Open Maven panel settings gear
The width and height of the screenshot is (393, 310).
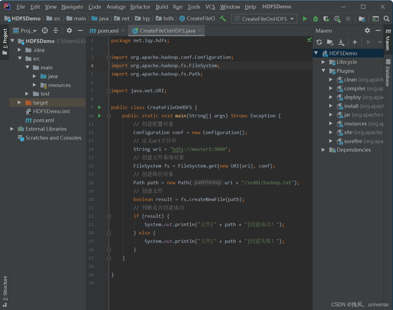[367, 30]
